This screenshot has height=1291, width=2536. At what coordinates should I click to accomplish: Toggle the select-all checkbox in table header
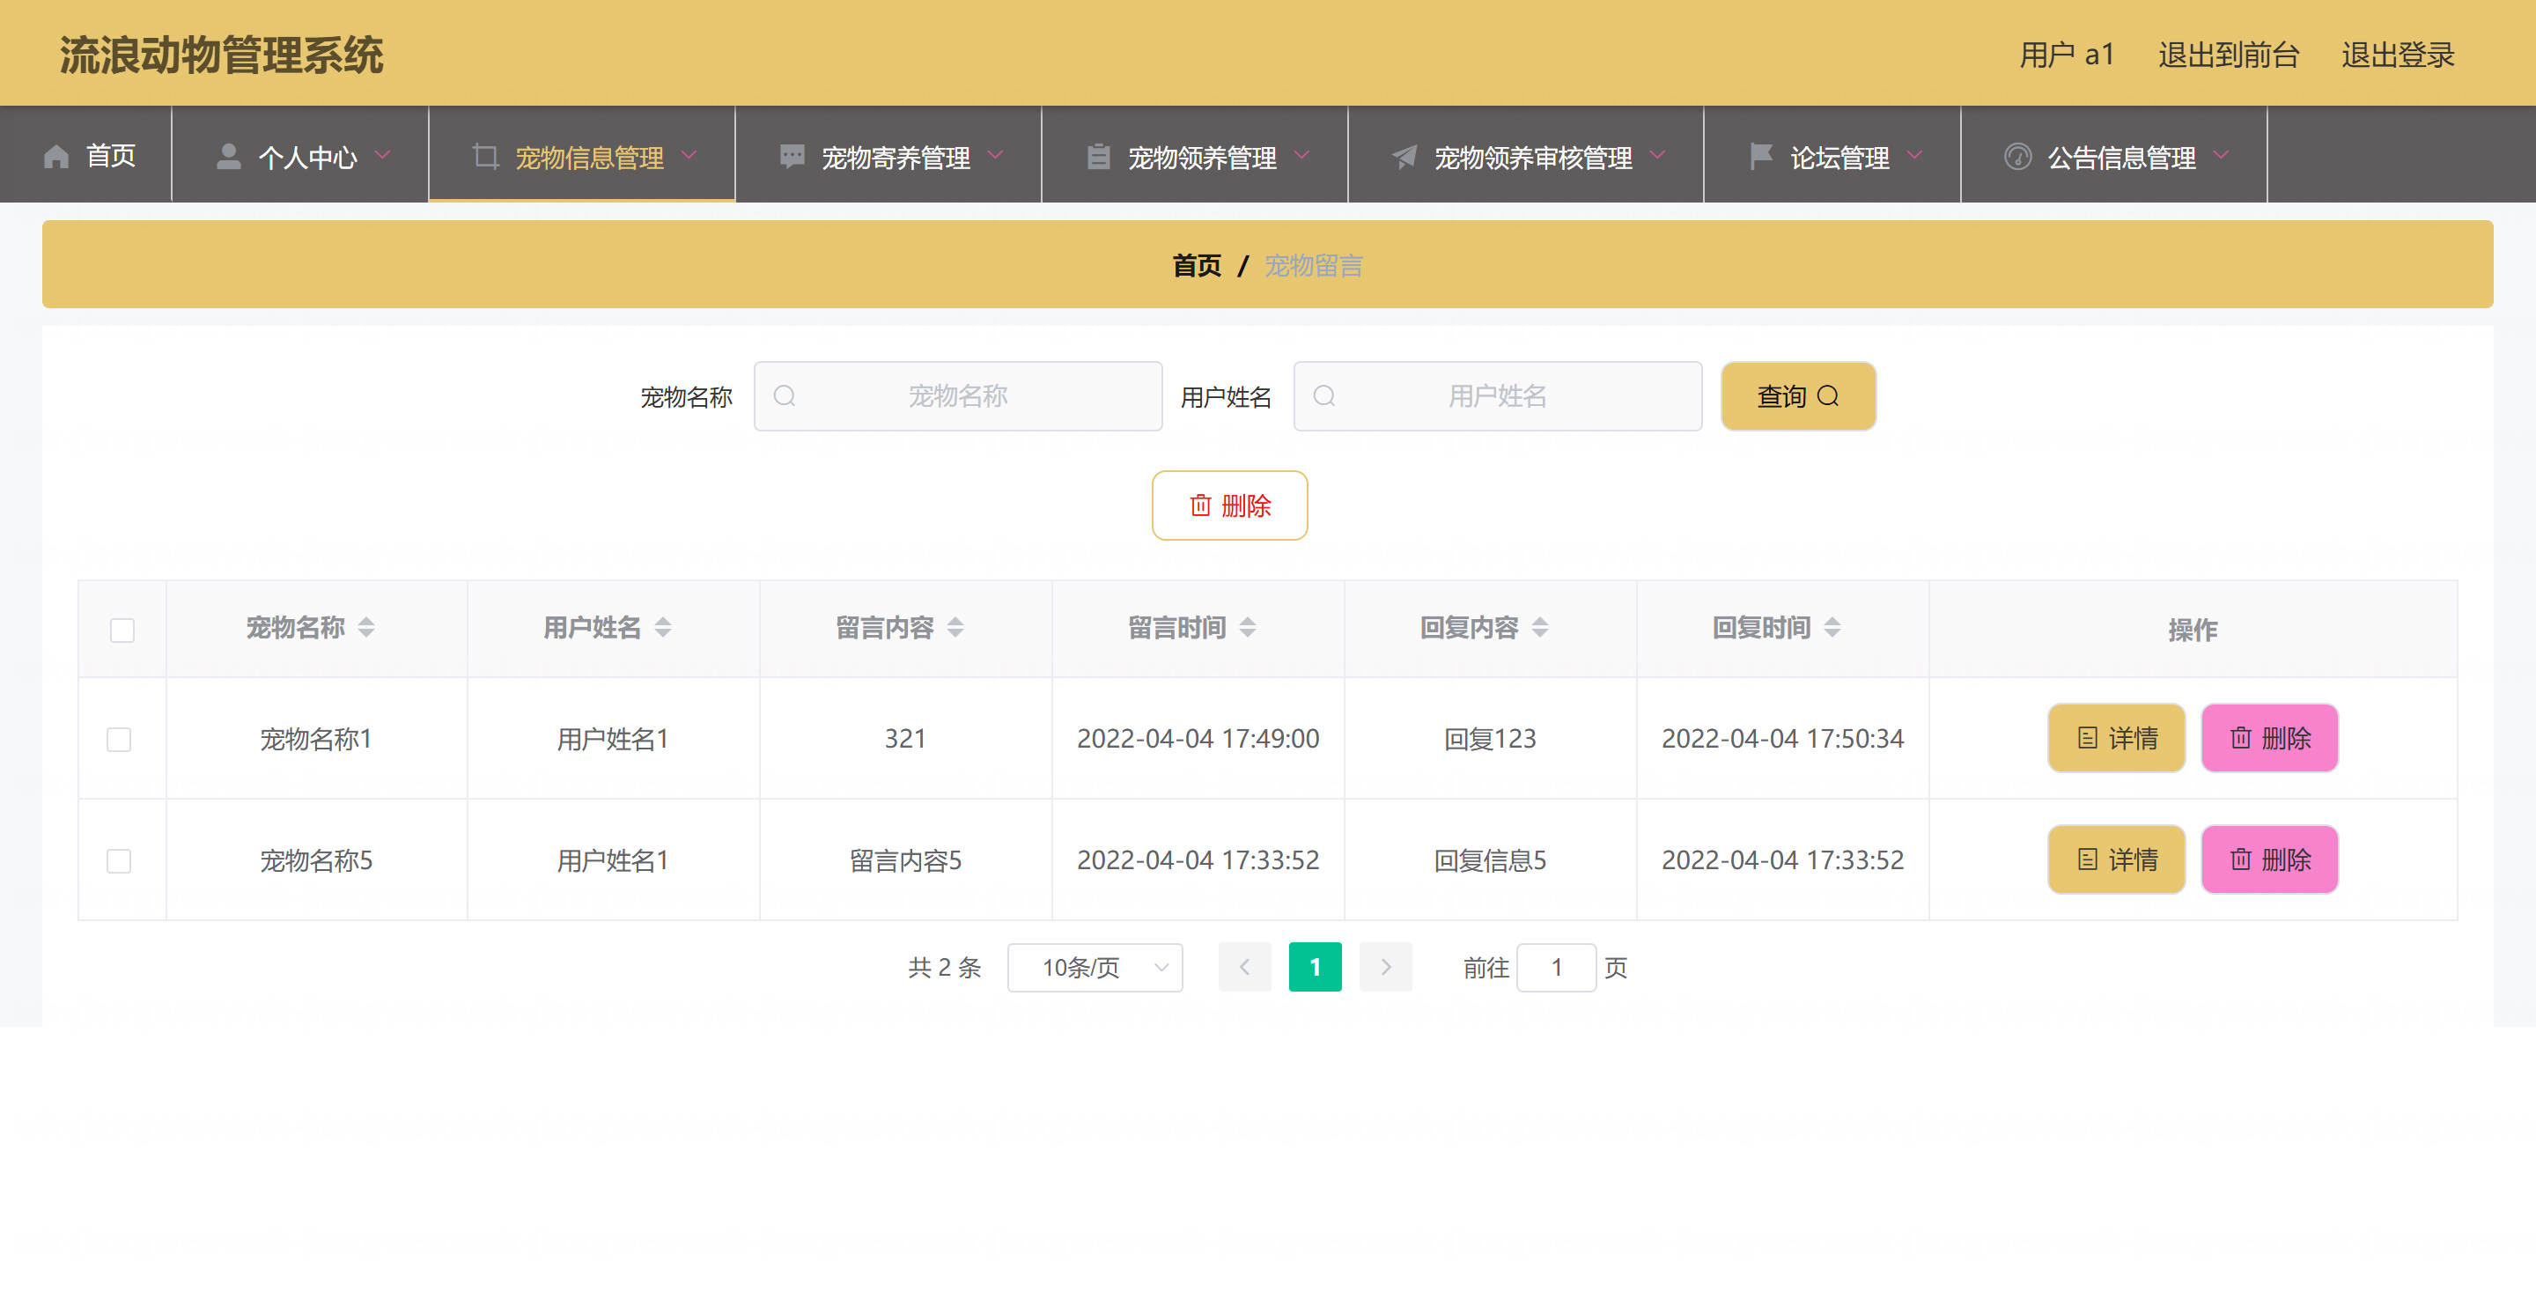pos(122,631)
